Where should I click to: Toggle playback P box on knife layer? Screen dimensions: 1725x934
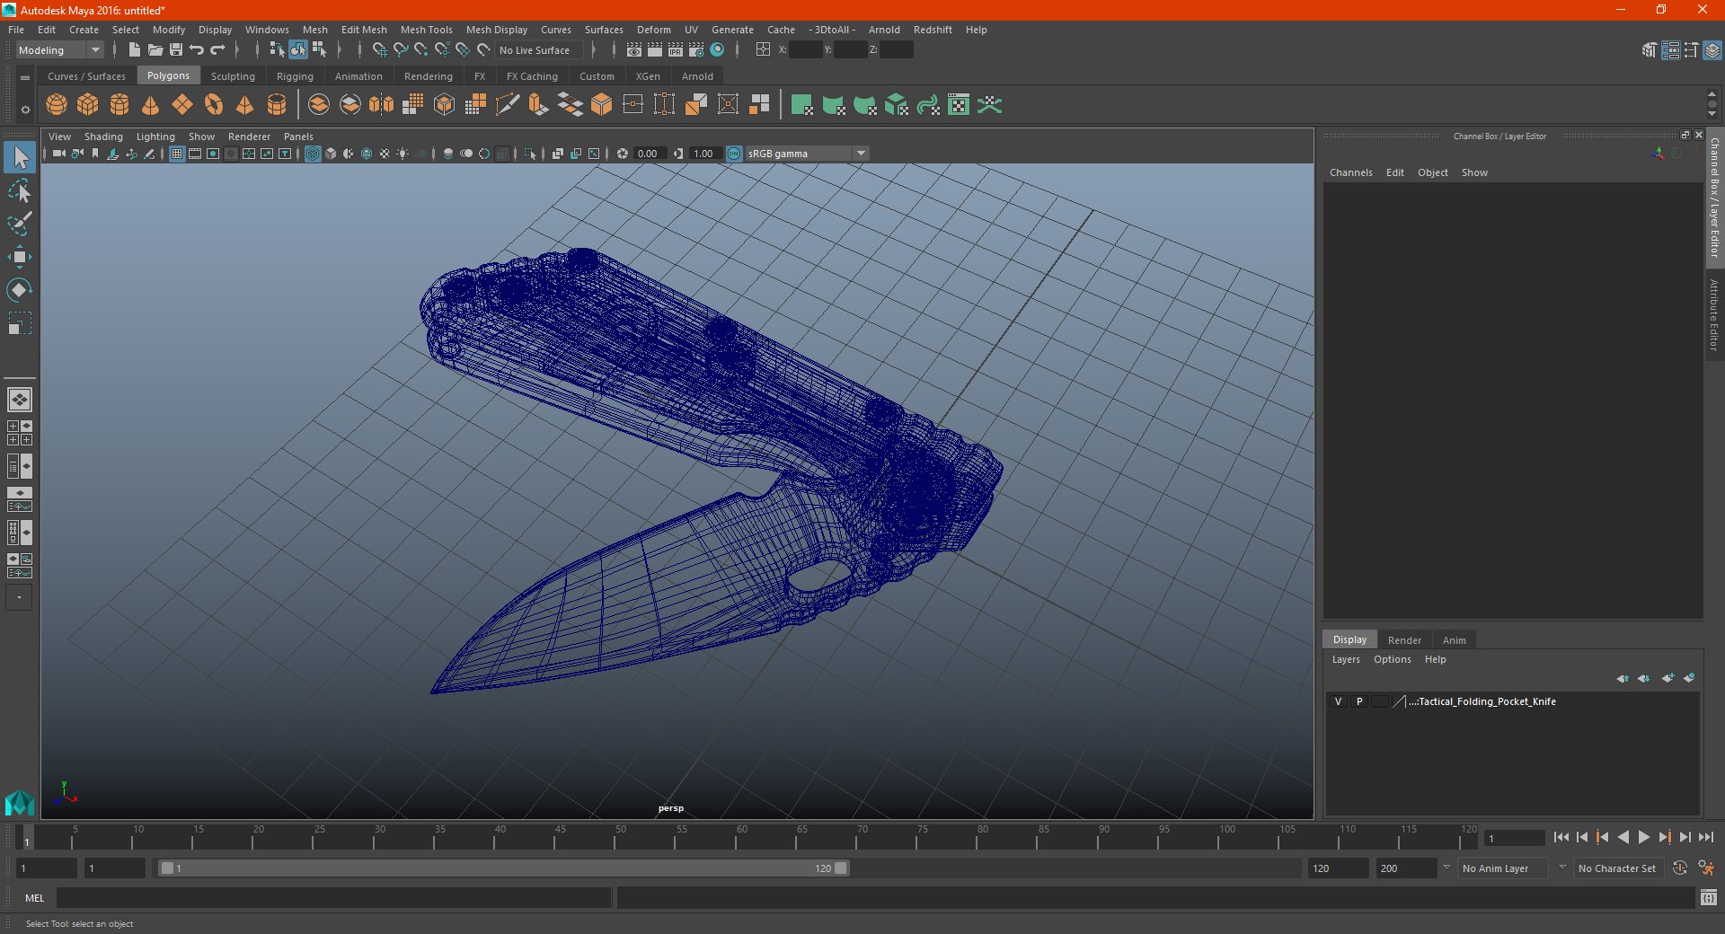coord(1359,701)
